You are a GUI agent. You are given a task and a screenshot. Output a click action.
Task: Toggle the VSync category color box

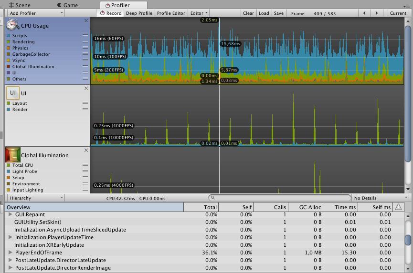9,60
